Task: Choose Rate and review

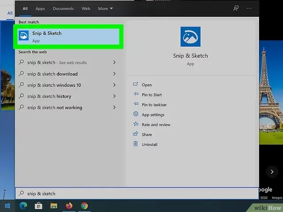Action: pyautogui.click(x=156, y=125)
